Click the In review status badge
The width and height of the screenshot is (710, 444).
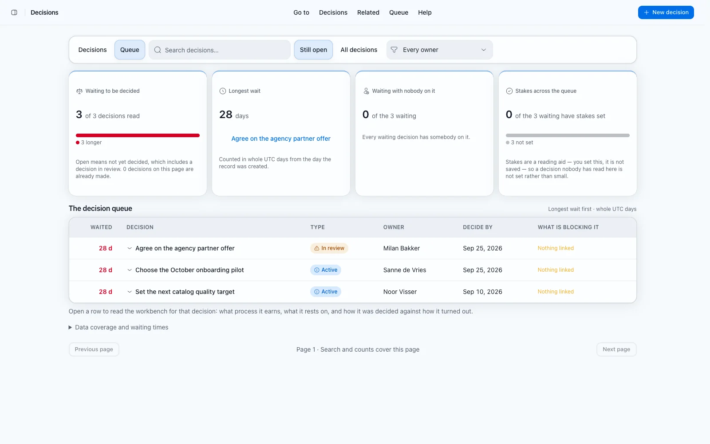click(329, 248)
